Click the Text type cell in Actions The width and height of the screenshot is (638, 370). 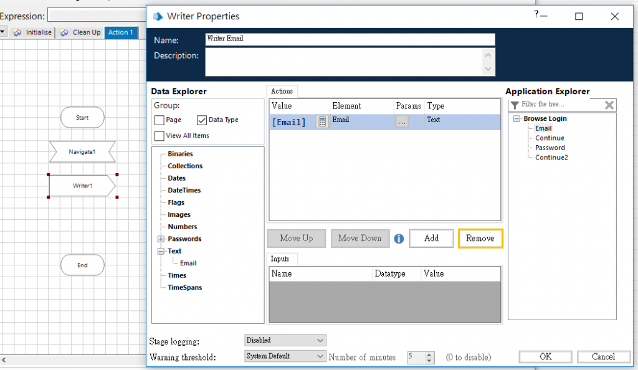pyautogui.click(x=462, y=122)
